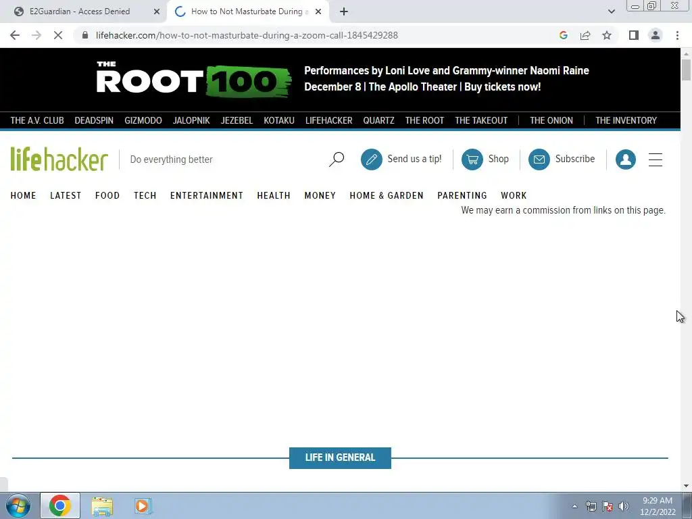Show hidden system tray icons
Image resolution: width=692 pixels, height=519 pixels.
tap(574, 506)
